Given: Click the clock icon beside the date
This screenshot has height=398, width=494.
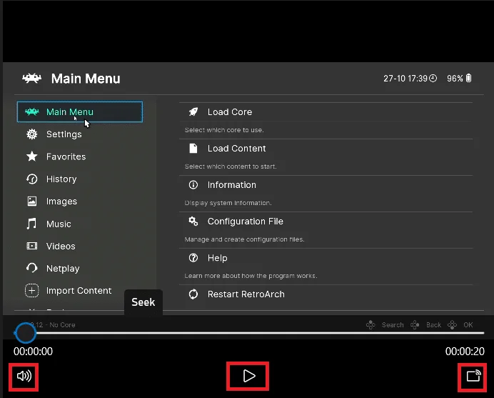Looking at the screenshot, I should pyautogui.click(x=433, y=78).
